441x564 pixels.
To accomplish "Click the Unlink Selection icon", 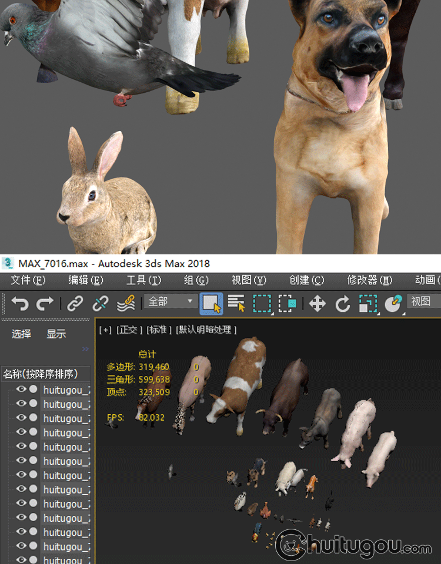I will (100, 304).
